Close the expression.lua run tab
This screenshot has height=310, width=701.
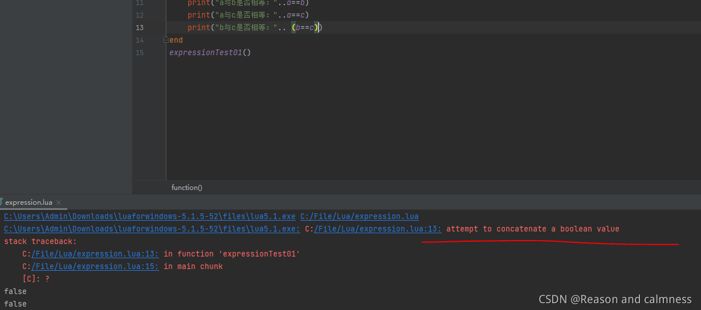[59, 202]
